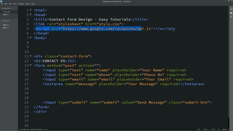The height and width of the screenshot is (131, 233).
Task: Select style.css in Working Files list
Action: (6, 15)
